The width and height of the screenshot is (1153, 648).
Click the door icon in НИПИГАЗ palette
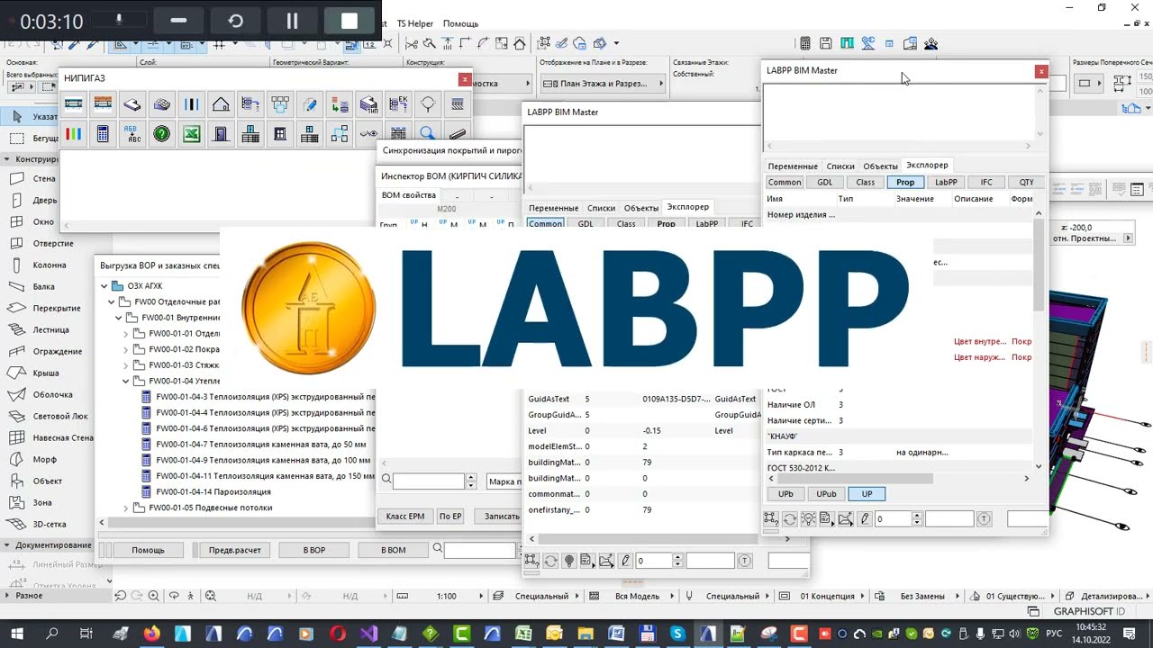point(221,134)
